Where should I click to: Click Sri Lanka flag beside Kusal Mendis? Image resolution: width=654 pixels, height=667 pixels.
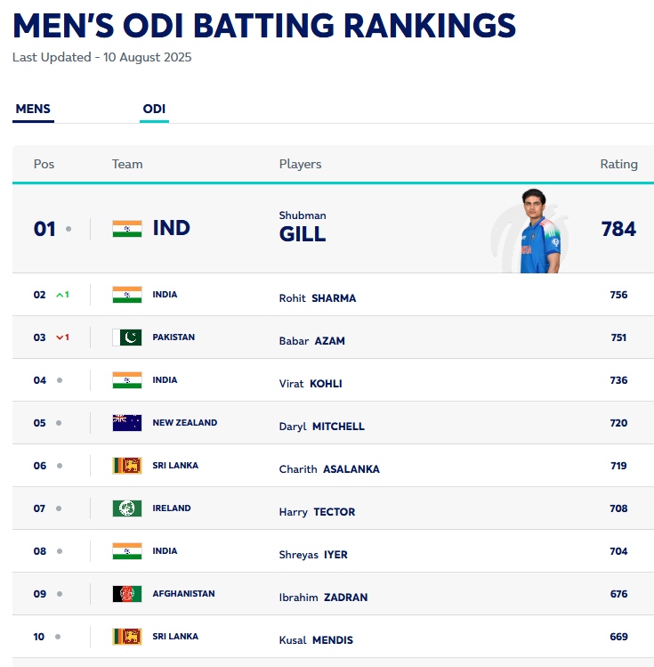126,637
